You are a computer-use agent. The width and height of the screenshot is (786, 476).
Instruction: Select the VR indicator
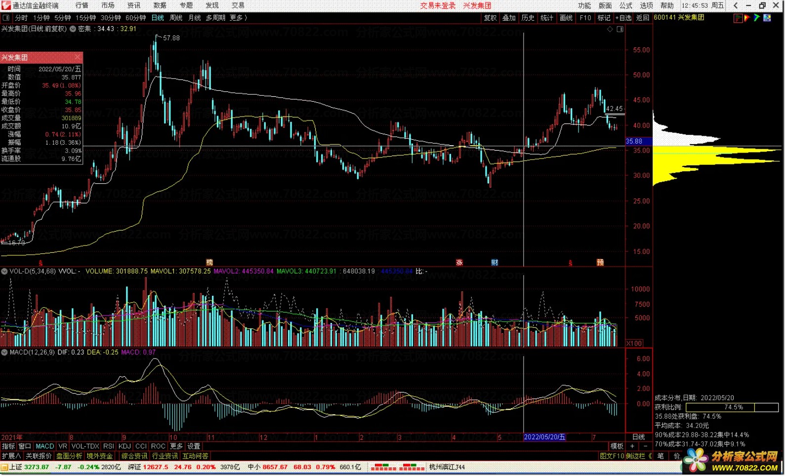pyautogui.click(x=63, y=446)
